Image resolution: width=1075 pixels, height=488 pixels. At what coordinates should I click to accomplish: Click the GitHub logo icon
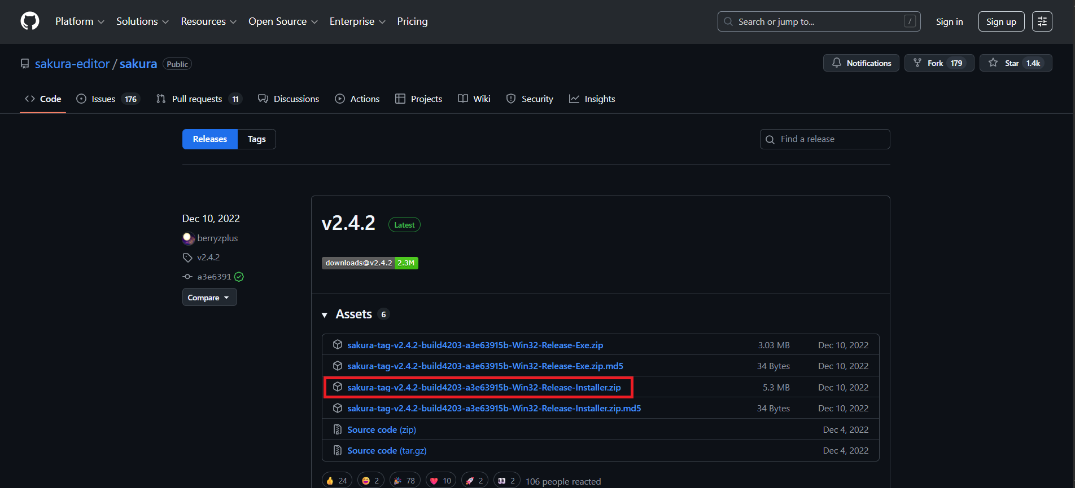tap(30, 21)
